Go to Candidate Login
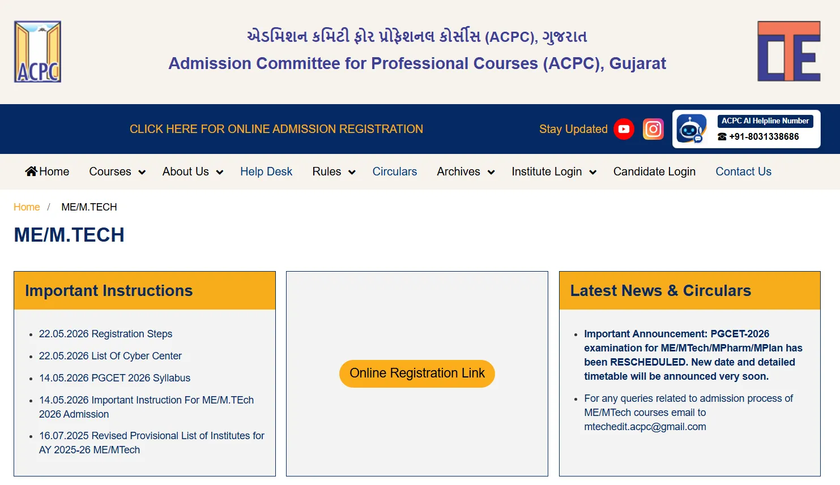This screenshot has width=840, height=485. click(x=654, y=171)
